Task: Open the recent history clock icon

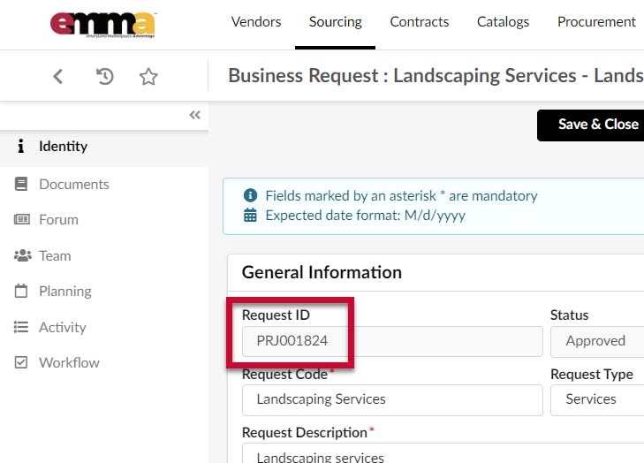Action: (105, 76)
